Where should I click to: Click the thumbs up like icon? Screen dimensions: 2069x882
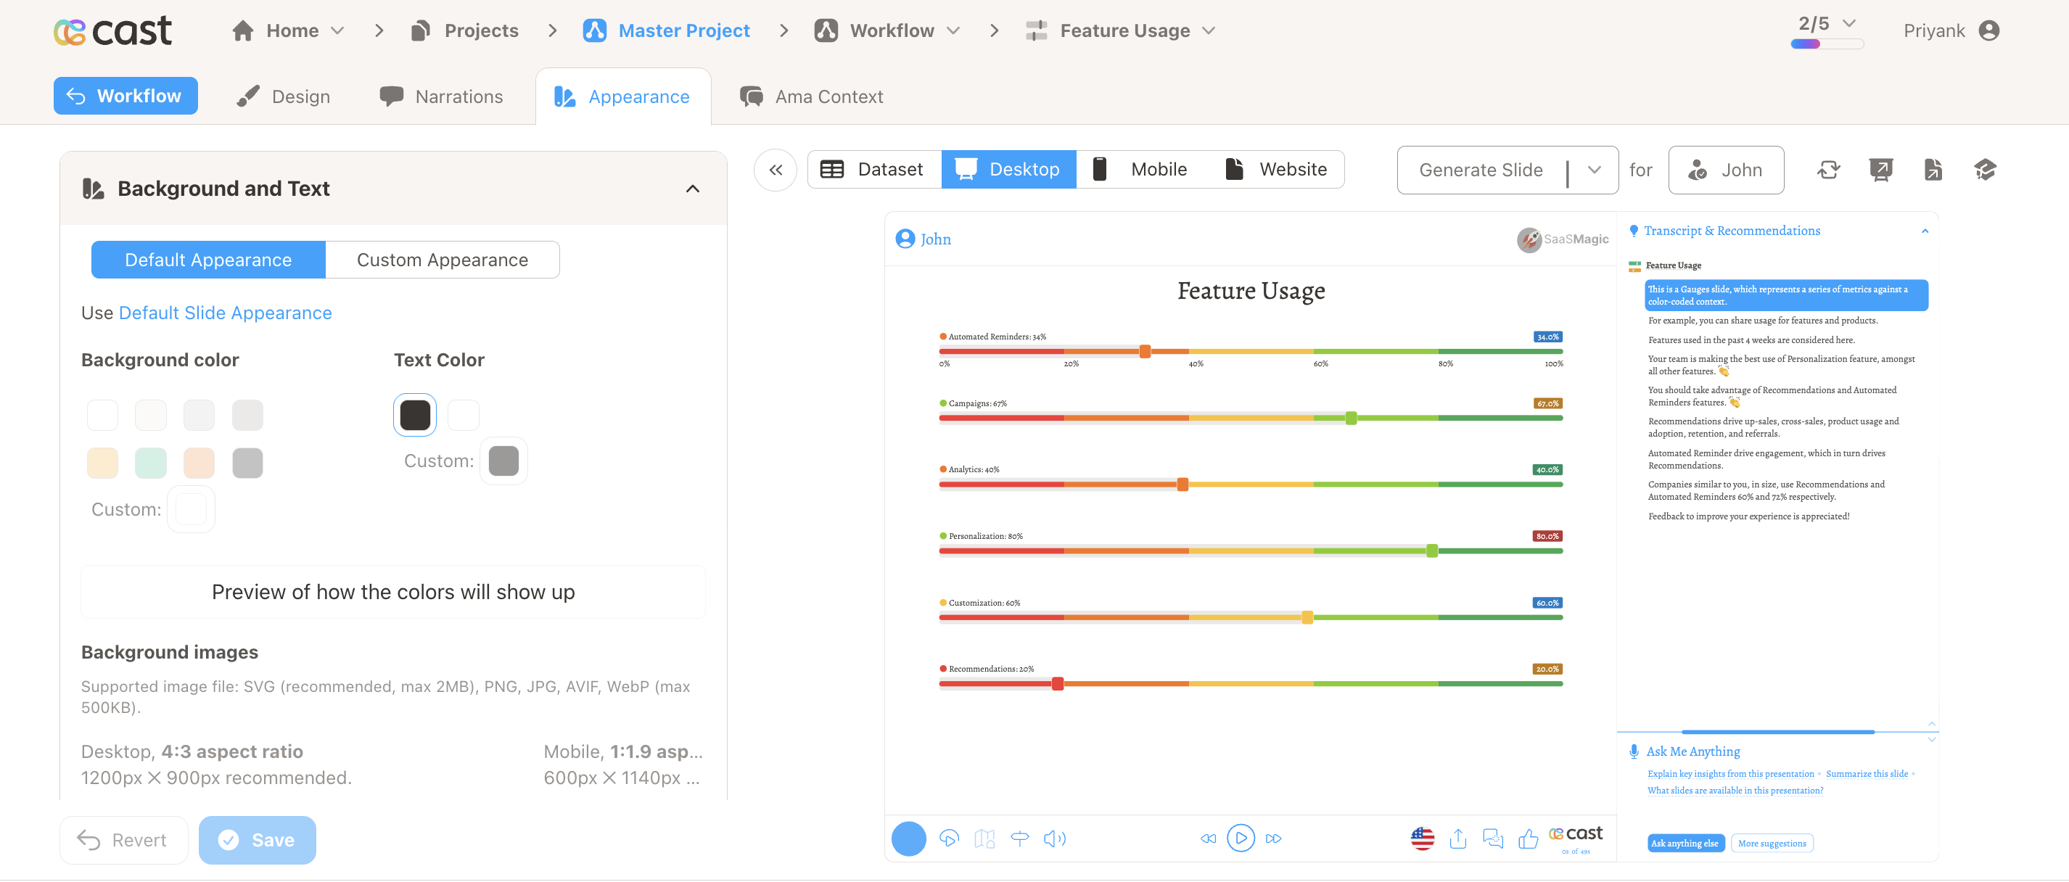tap(1528, 838)
